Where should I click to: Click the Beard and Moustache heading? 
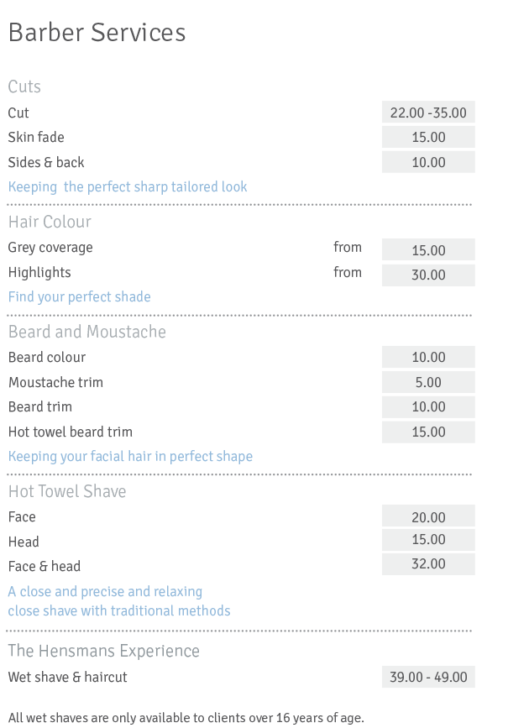click(x=86, y=332)
